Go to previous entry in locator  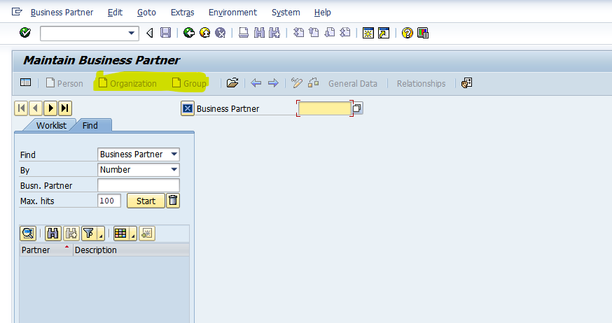pos(36,108)
